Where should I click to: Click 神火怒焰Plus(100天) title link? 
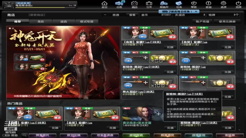tap(138, 91)
